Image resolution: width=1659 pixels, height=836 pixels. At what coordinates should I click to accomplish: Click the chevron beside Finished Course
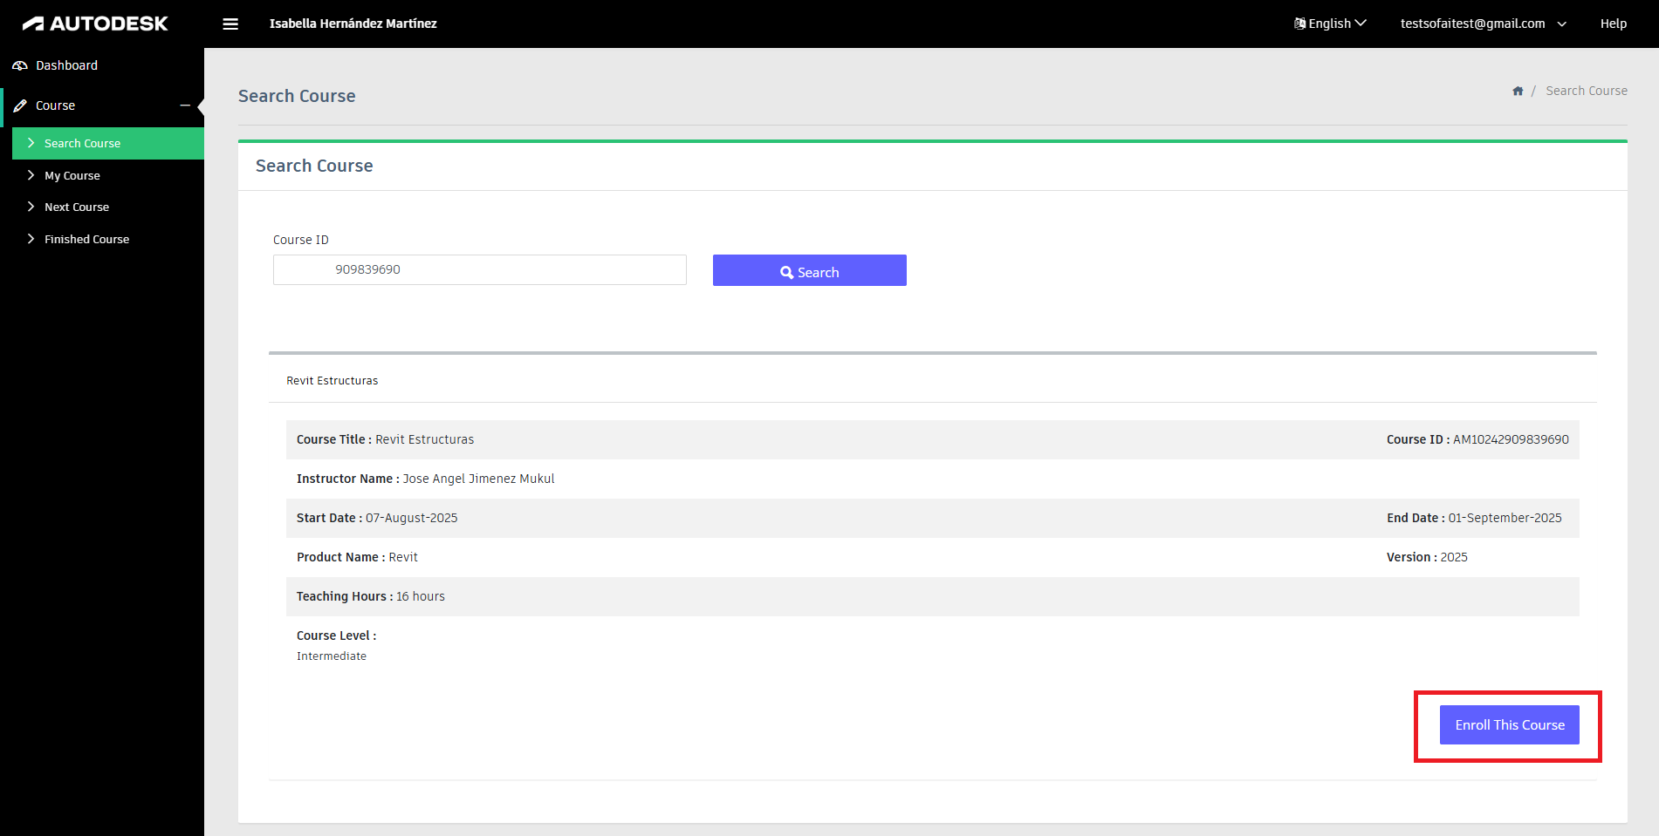(x=31, y=239)
